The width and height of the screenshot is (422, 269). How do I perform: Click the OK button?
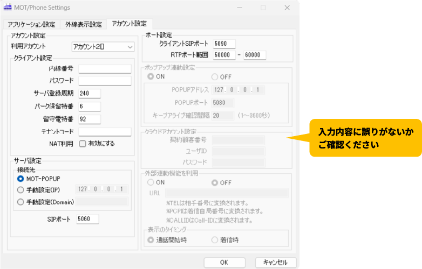click(224, 263)
